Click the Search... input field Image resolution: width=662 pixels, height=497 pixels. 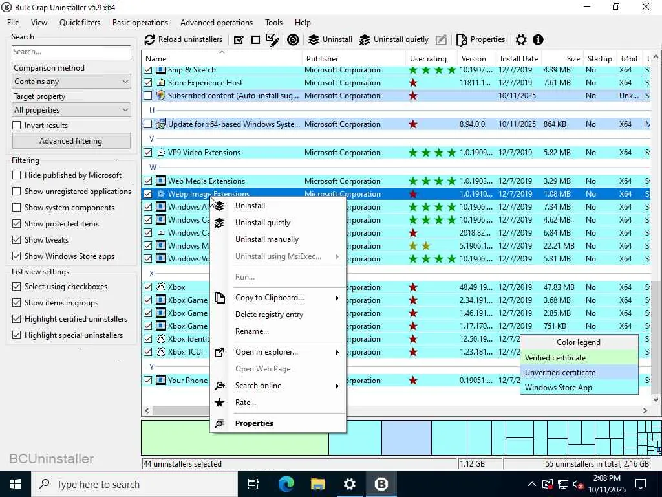tap(71, 52)
